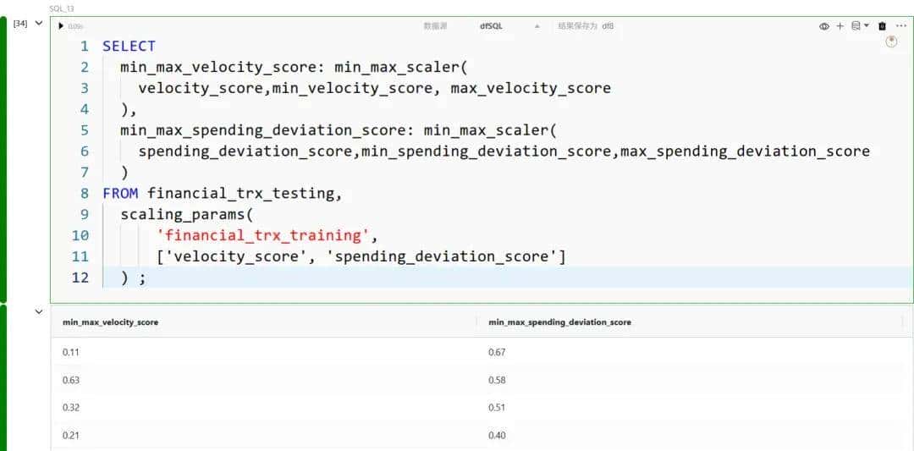Viewport: 914px width, 451px height.
Task: Collapse the code cell [34] chevron
Action: pyautogui.click(x=38, y=24)
